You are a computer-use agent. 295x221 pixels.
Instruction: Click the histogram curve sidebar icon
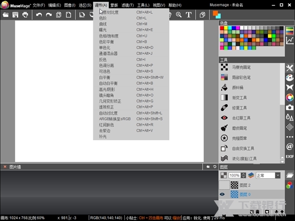(290, 40)
